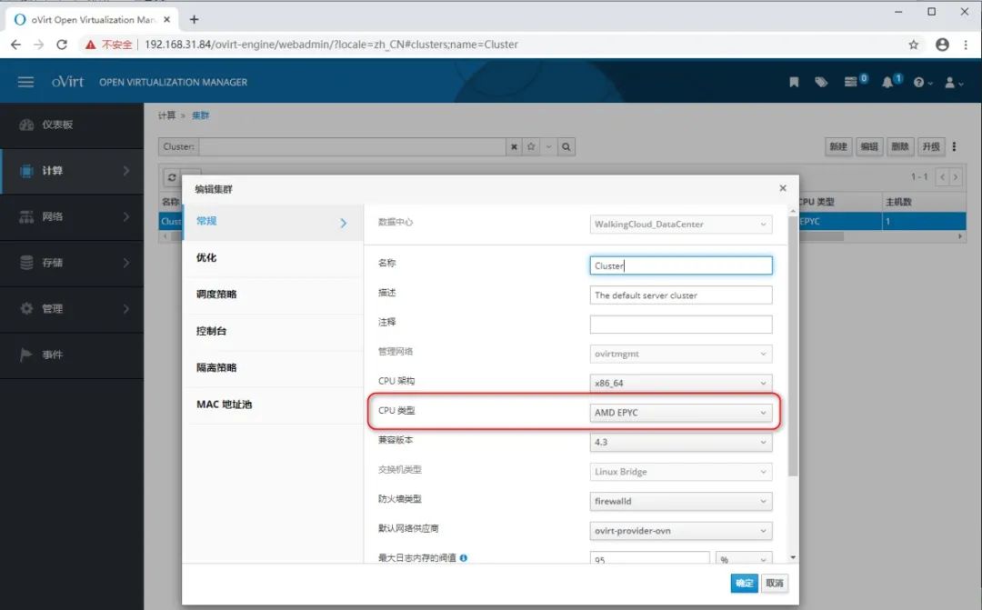Open the tasks list icon in header
The width and height of the screenshot is (982, 610).
[x=850, y=82]
